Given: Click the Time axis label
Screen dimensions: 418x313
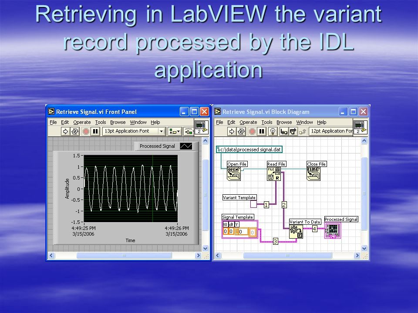Looking at the screenshot, I should pos(130,240).
